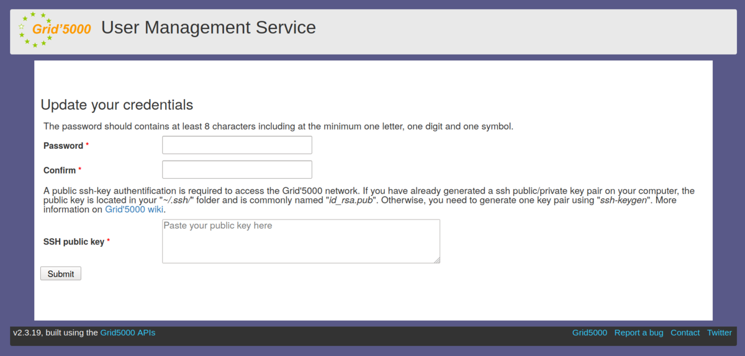The height and width of the screenshot is (356, 745).
Task: Open the Grid'5000 wiki link
Action: [x=134, y=210]
